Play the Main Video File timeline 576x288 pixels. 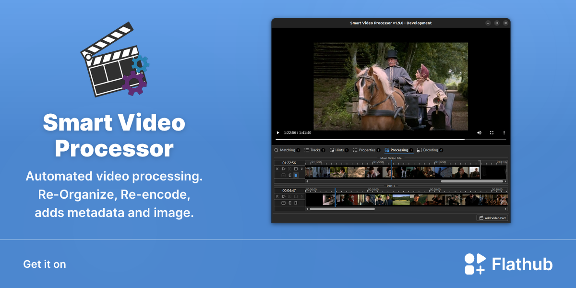coord(284,169)
